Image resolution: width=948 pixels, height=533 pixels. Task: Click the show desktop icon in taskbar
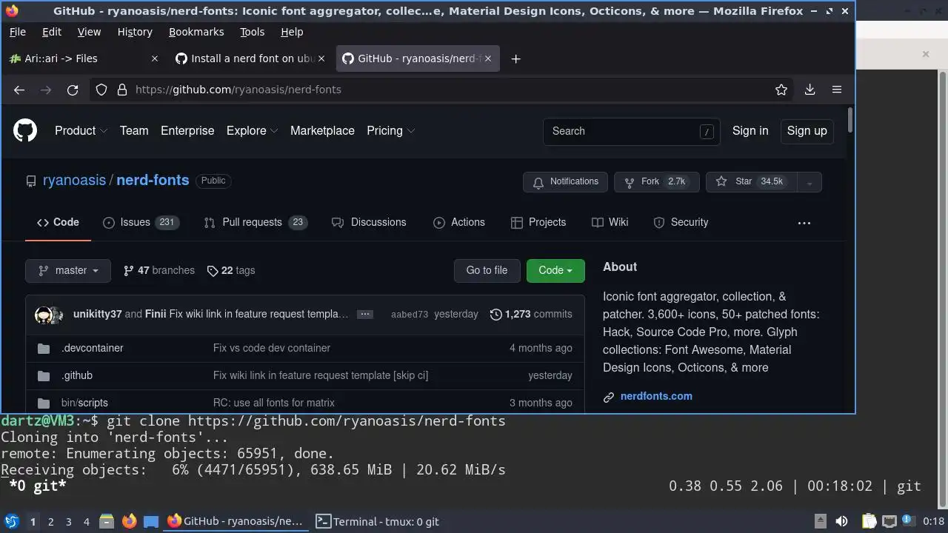(x=151, y=522)
